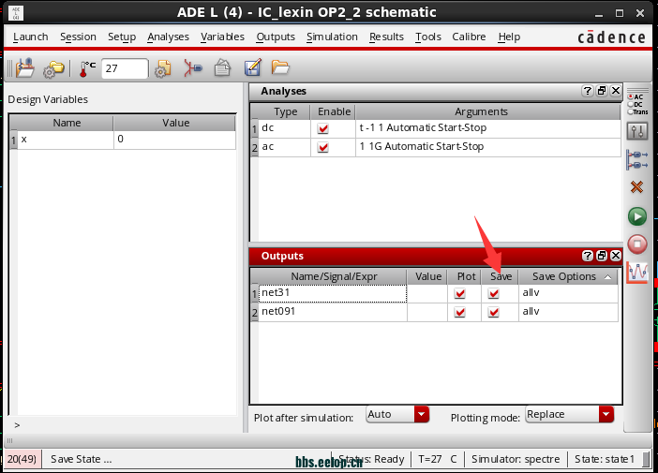
Task: Undock the Outputs panel
Action: click(602, 256)
